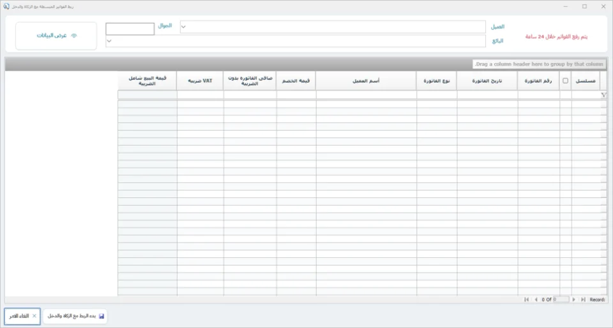Close the window

[603, 6]
